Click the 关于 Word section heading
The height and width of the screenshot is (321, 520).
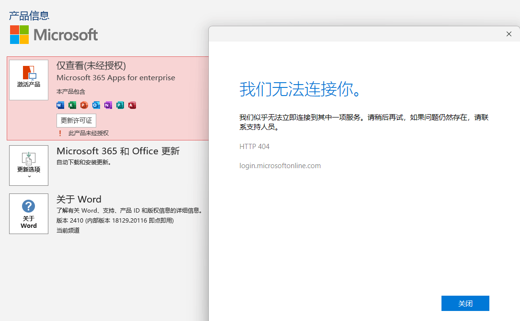click(x=79, y=199)
